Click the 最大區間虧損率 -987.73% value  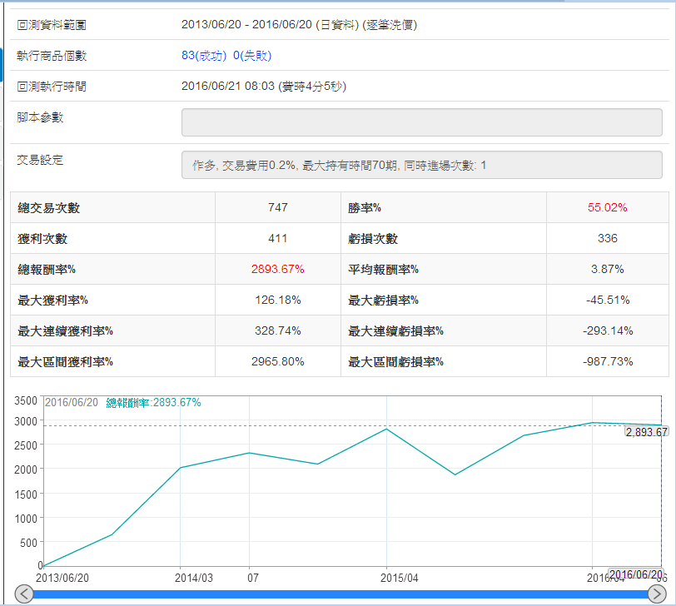(607, 361)
